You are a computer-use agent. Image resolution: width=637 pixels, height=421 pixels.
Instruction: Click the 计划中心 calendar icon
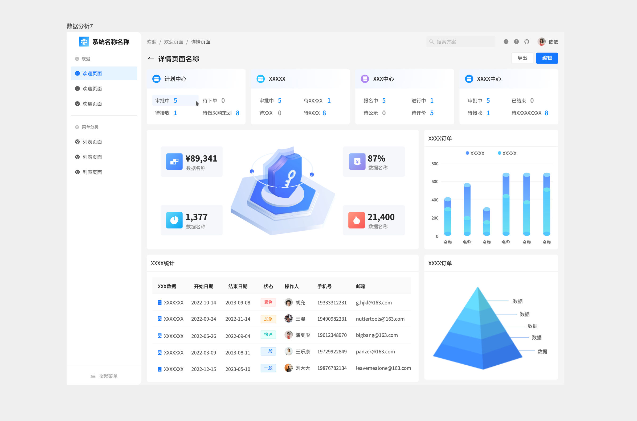[x=156, y=79]
